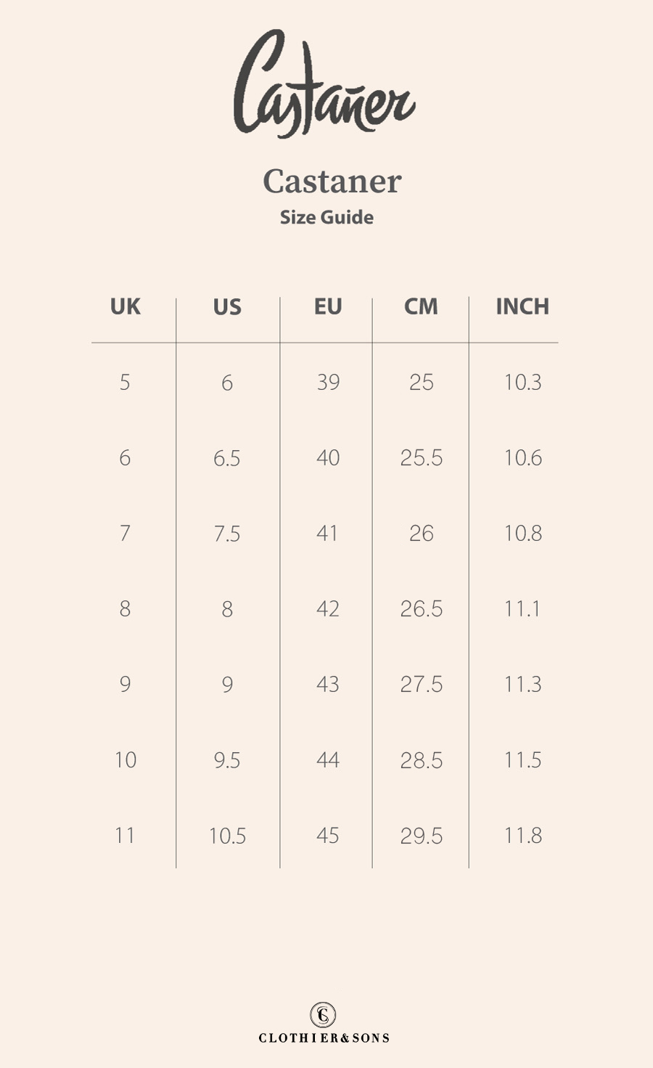Click the EU column header
Viewport: 653px width, 1068px height.
328,306
